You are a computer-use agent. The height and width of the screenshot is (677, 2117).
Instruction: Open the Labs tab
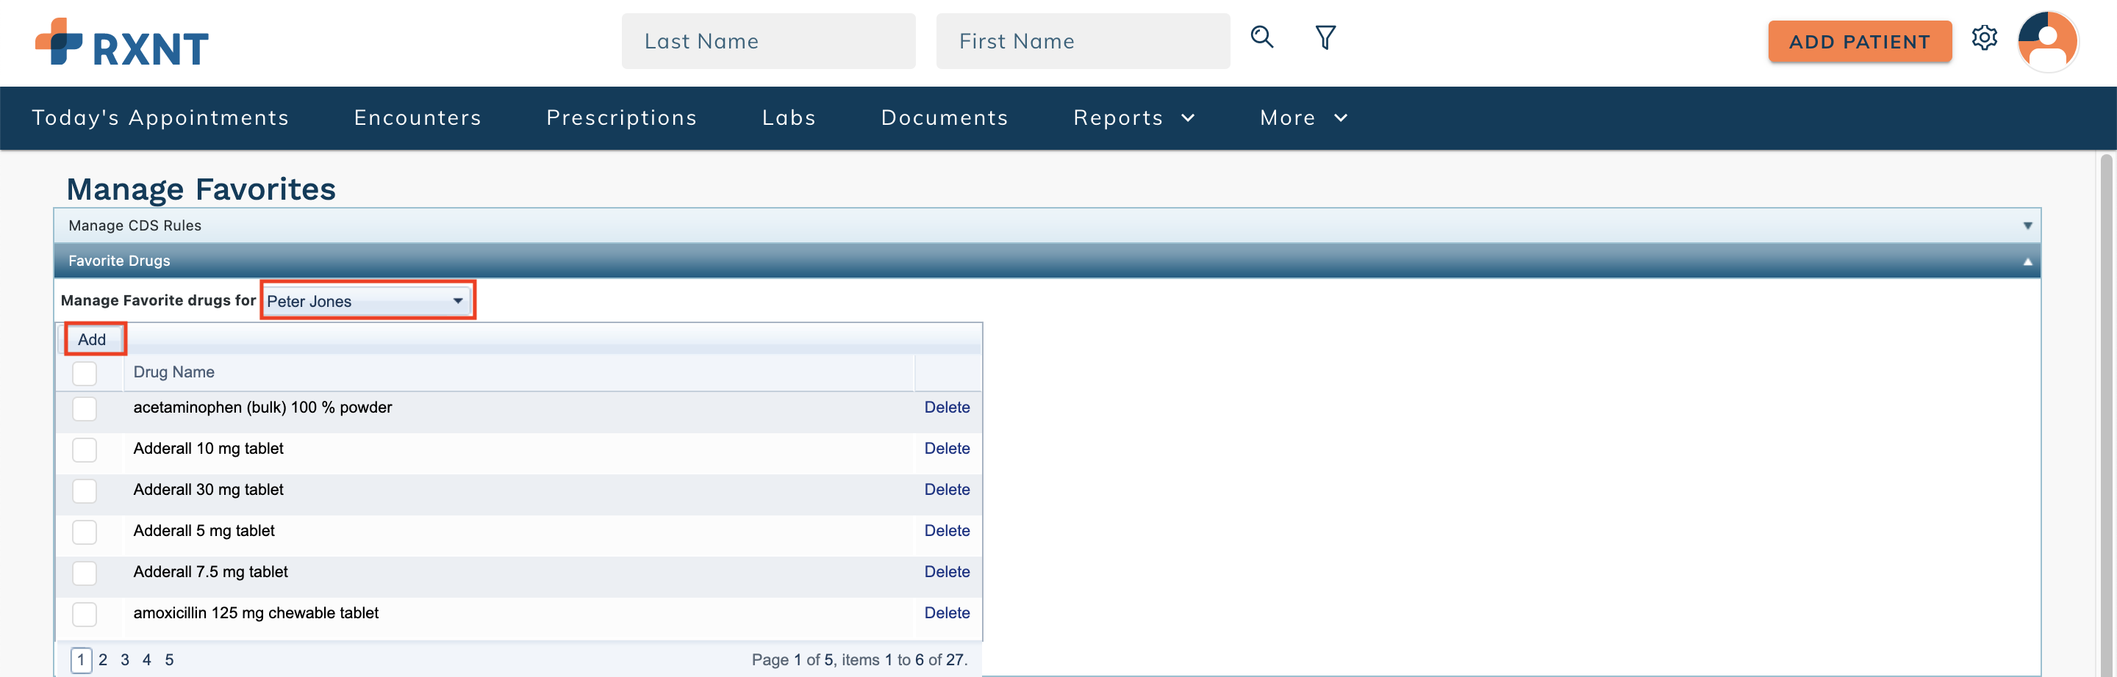[x=789, y=118]
